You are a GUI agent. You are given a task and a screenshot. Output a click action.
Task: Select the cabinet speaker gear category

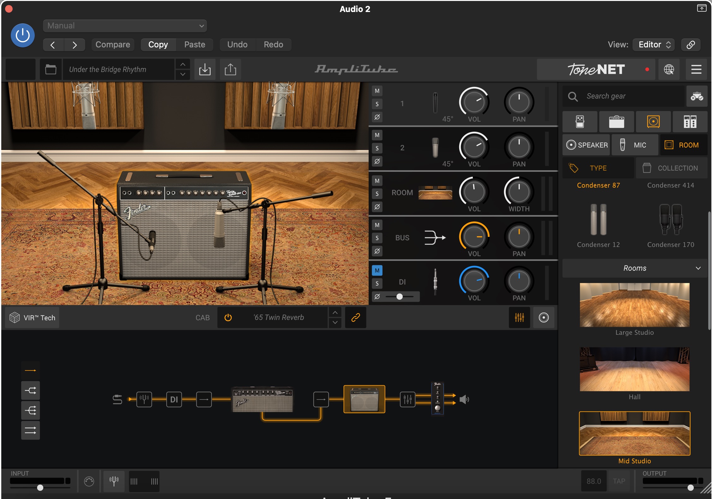tap(653, 122)
